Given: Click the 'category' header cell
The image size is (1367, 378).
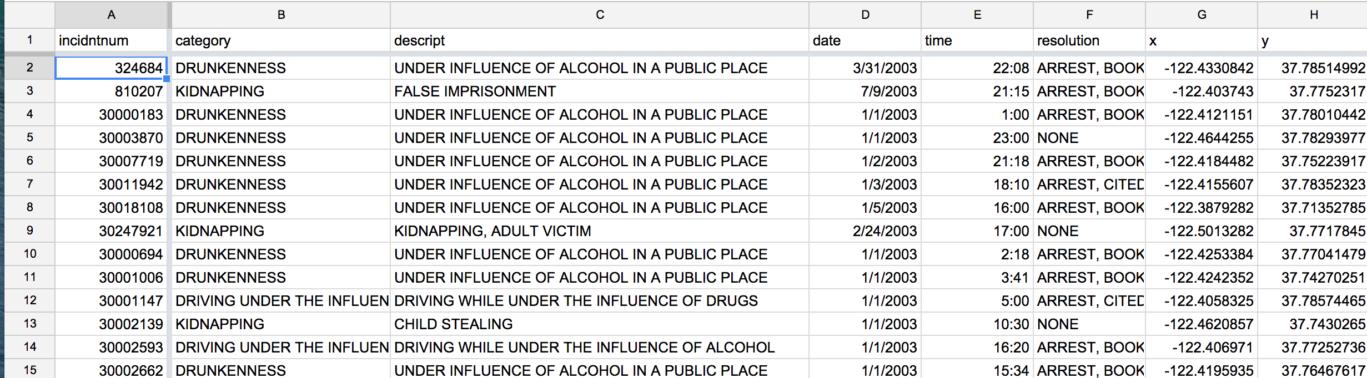Looking at the screenshot, I should (281, 40).
